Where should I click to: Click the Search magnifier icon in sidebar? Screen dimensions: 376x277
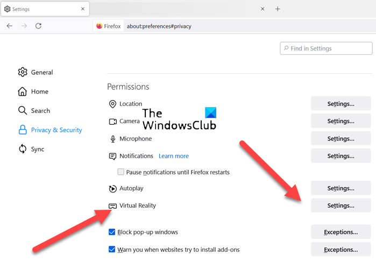click(x=23, y=111)
